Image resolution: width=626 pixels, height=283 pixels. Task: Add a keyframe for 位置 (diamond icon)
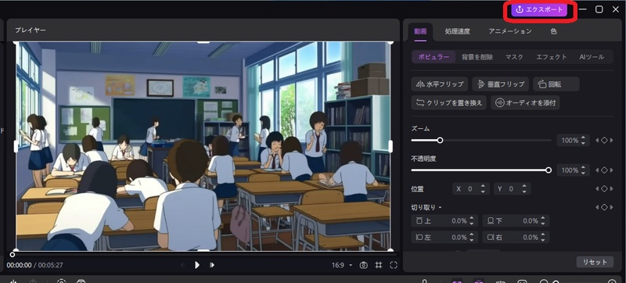[x=604, y=189]
